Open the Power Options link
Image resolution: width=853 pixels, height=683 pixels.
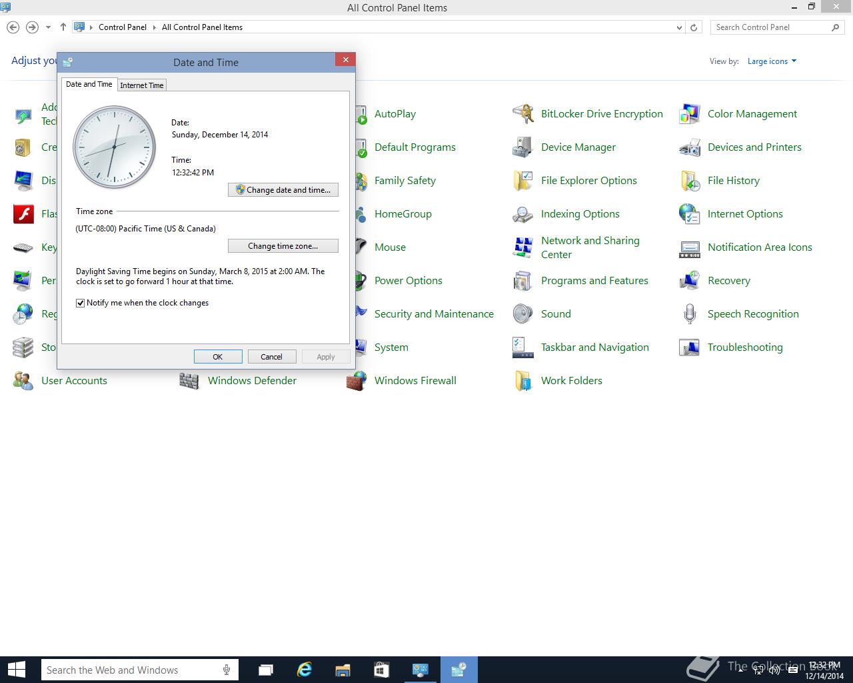tap(409, 281)
